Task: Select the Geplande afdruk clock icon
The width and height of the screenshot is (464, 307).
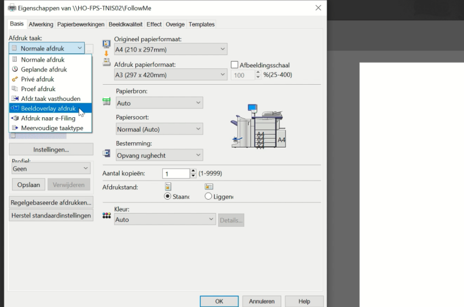Action: point(15,70)
